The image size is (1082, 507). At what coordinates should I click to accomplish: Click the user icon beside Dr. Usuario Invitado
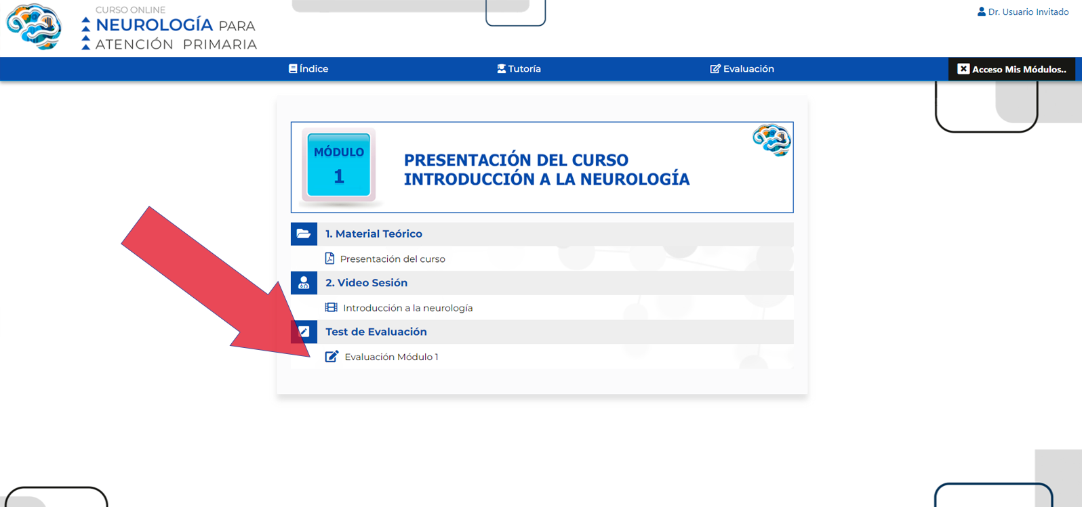click(981, 12)
